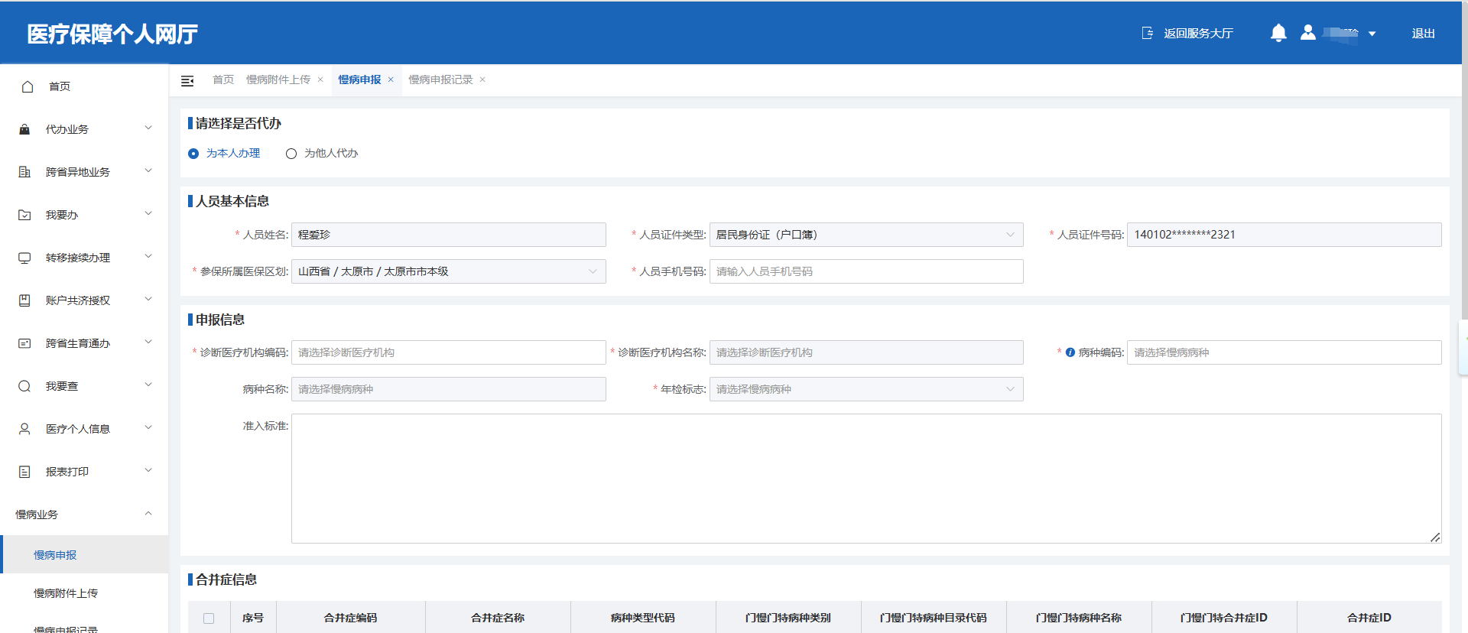The image size is (1468, 633).
Task: Click the 人员手机号码 input field
Action: [866, 271]
